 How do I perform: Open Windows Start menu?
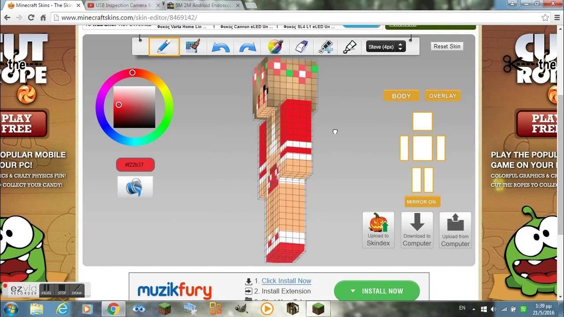coord(10,309)
